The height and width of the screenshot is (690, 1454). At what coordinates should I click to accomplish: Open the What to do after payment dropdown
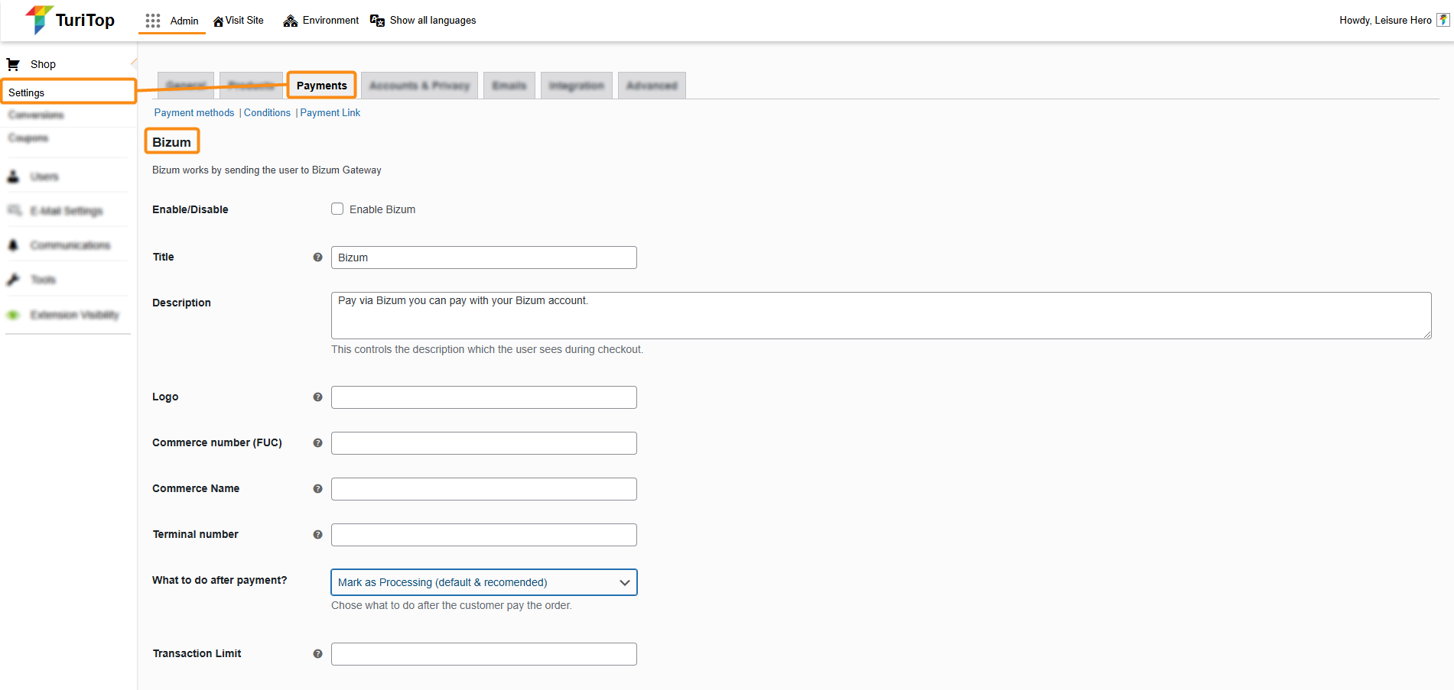click(x=483, y=582)
